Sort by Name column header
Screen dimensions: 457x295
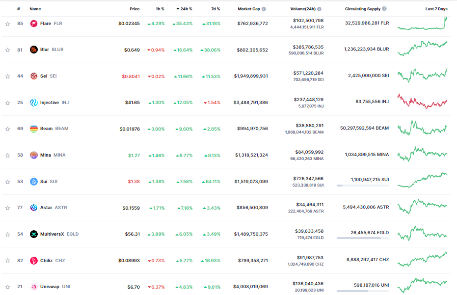(35, 9)
